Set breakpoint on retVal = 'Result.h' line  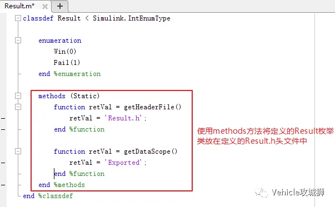click(x=3, y=118)
